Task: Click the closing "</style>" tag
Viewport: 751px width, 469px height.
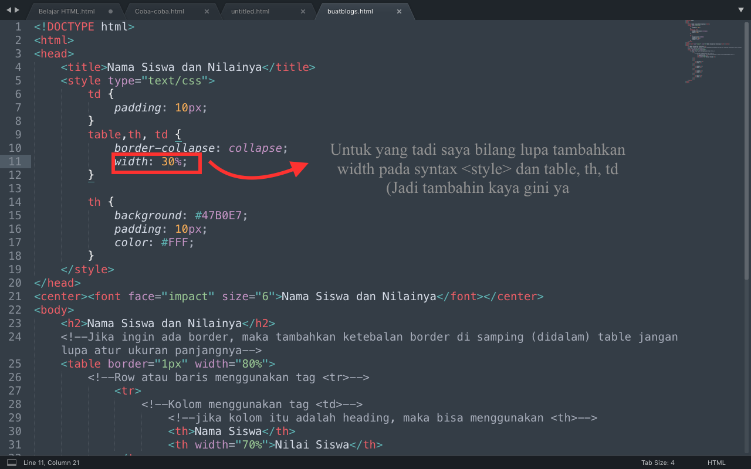Action: click(87, 269)
